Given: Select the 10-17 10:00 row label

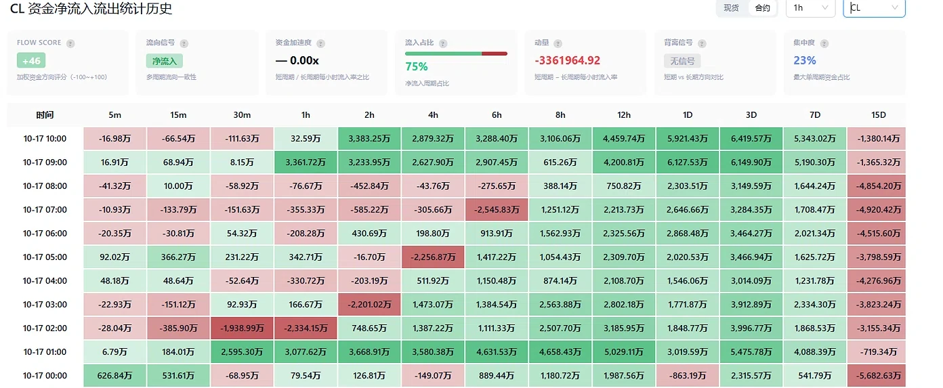Looking at the screenshot, I should coord(45,139).
